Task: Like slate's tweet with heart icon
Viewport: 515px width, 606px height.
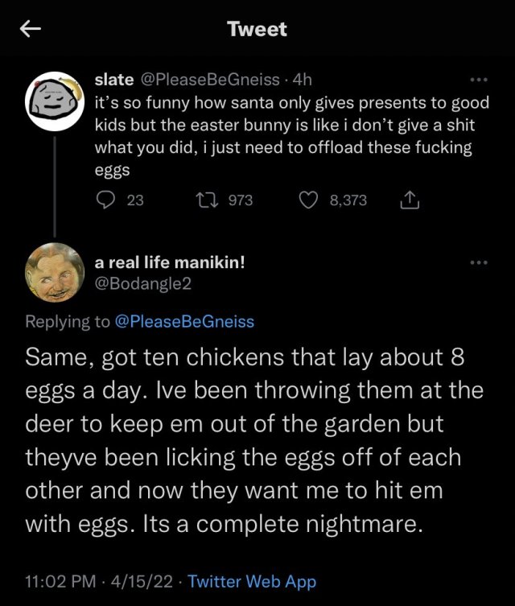Action: coord(309,200)
